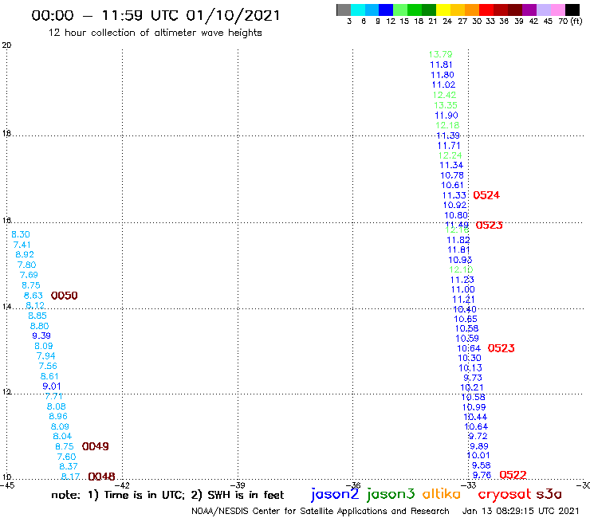Image resolution: width=590 pixels, height=518 pixels.
Task: Click the longitude axis label -42
Action: [x=123, y=485]
